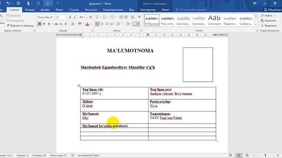Image resolution: width=282 pixels, height=158 pixels.
Task: Click the table grid icon in quick access
Action: click(x=48, y=3)
